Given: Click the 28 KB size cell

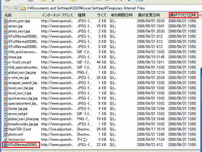Looking at the screenshot, I should coord(101,78).
